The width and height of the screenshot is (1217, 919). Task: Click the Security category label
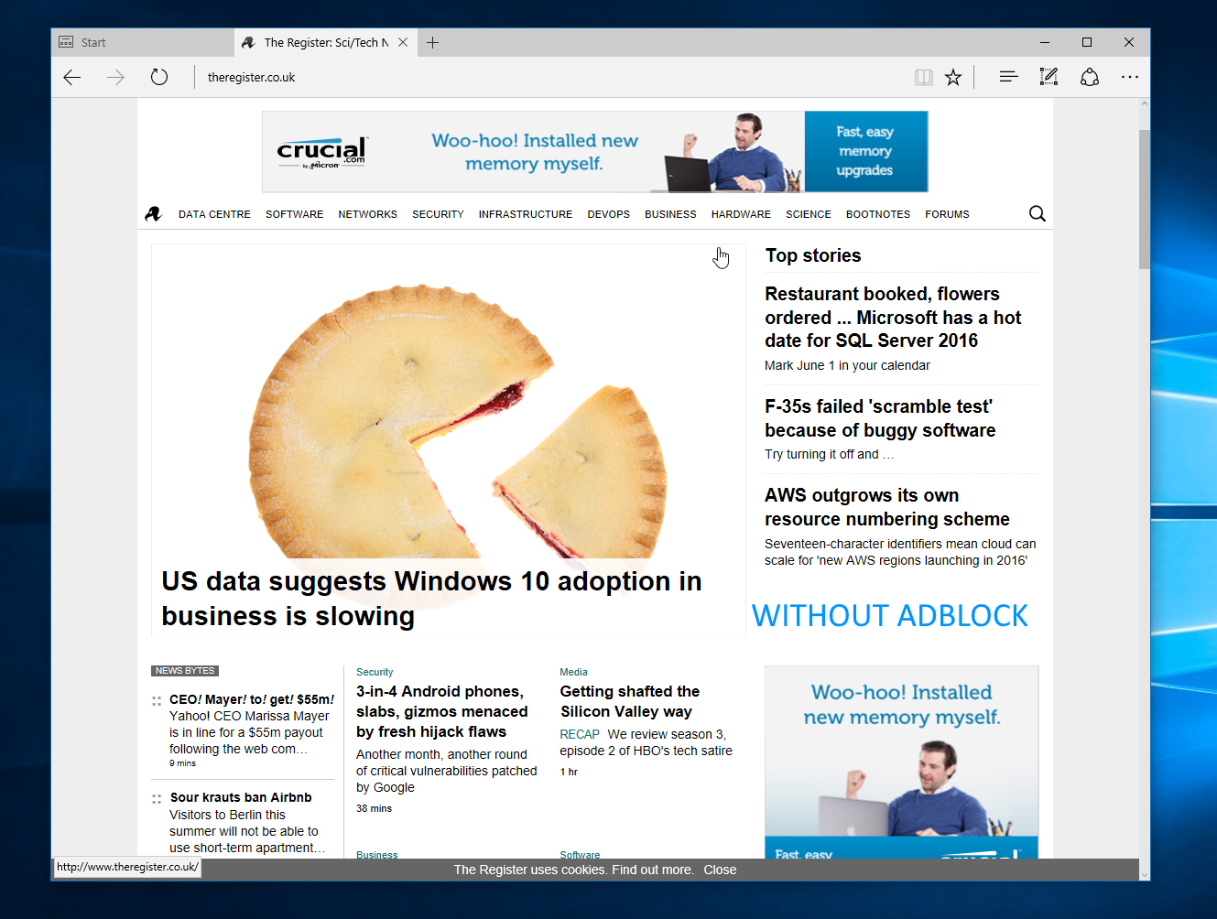(375, 672)
